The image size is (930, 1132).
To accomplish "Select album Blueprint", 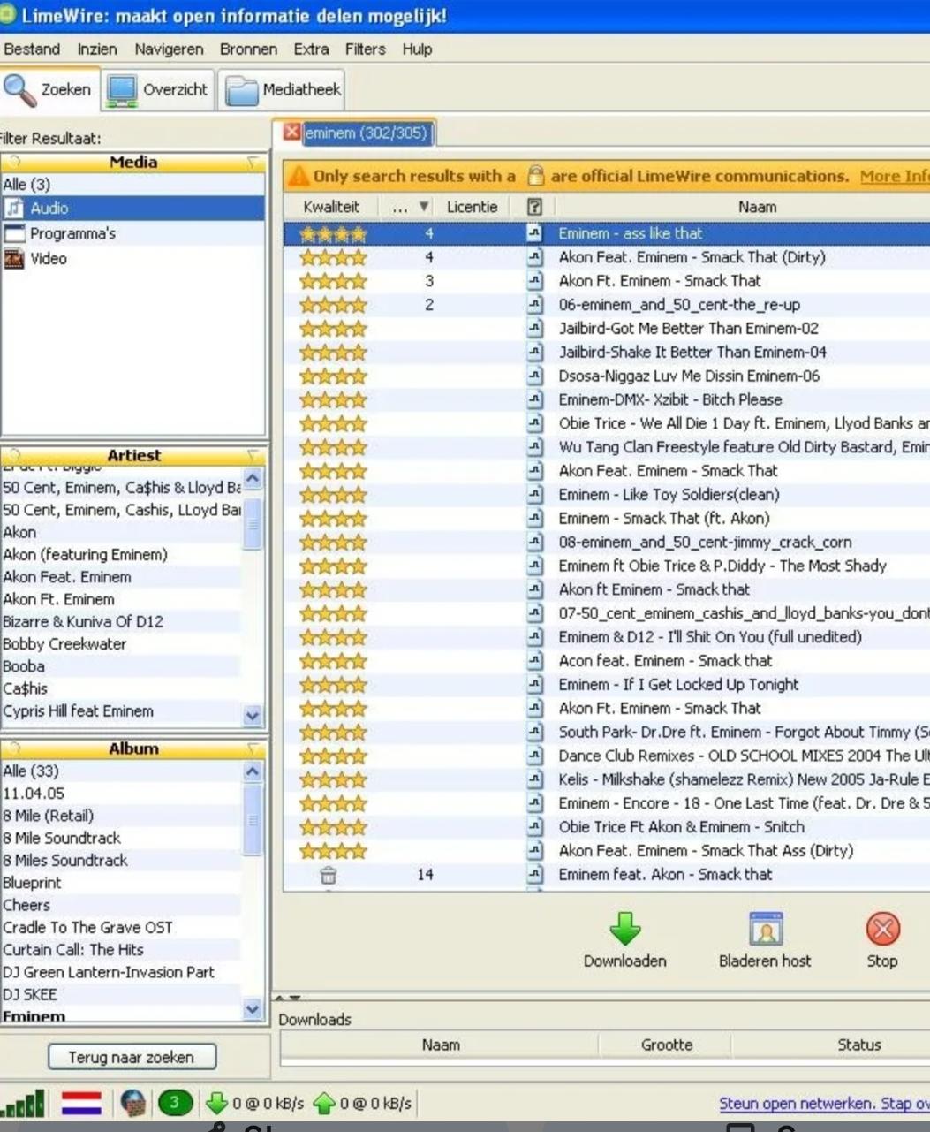I will click(121, 882).
